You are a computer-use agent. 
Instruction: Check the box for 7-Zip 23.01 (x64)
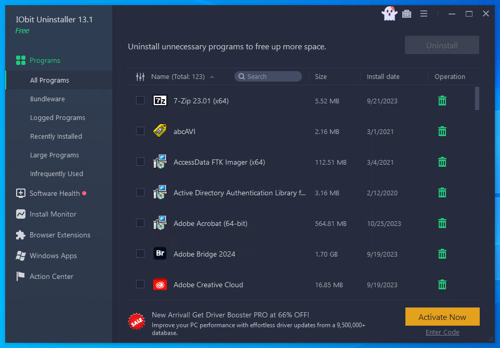(140, 100)
